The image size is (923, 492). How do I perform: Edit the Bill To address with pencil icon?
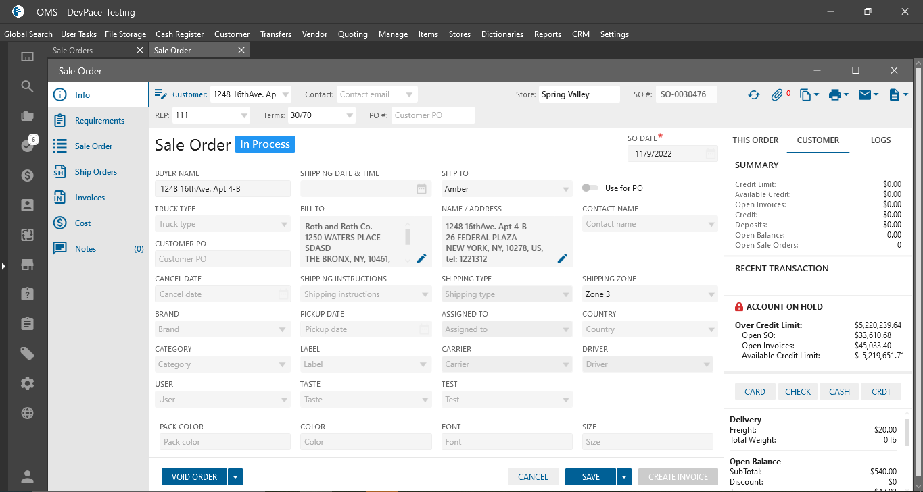coord(421,258)
